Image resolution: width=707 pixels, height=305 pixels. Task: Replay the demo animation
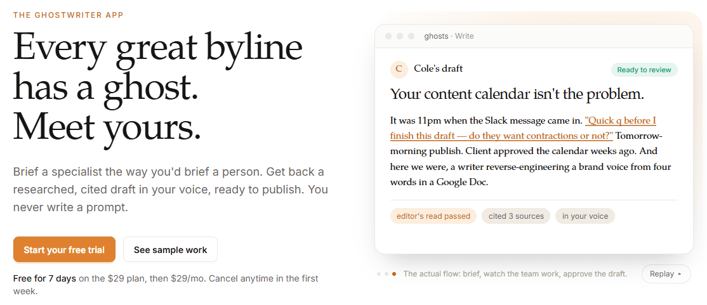coord(666,274)
